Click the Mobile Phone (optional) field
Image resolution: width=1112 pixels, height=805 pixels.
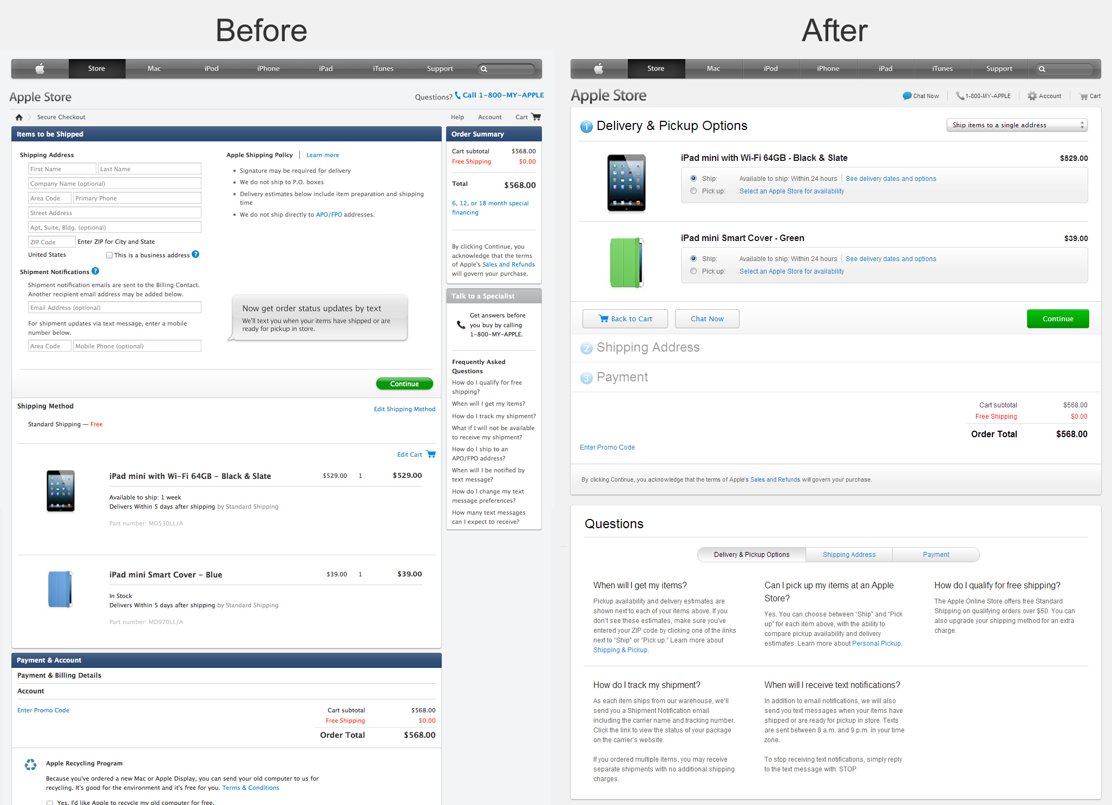[x=137, y=346]
